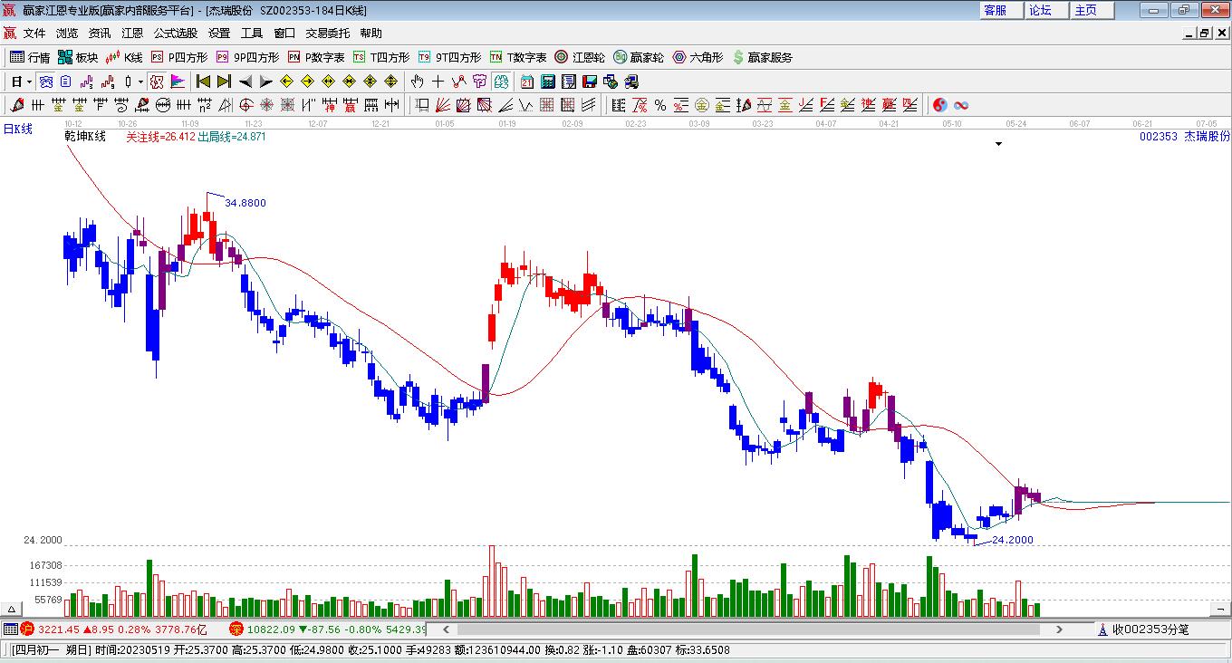
Task: Open the 行情 market quotes view
Action: pyautogui.click(x=30, y=57)
